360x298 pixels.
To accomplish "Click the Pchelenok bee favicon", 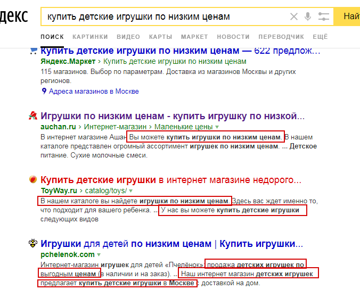I will click(33, 243).
